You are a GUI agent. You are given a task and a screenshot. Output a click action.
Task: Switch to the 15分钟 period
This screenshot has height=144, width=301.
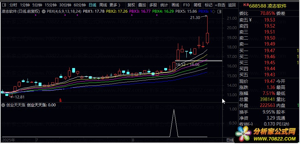(x=51, y=5)
